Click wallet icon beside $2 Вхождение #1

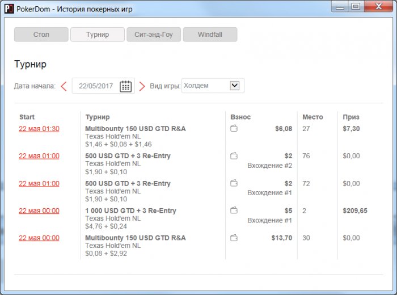click(234, 183)
